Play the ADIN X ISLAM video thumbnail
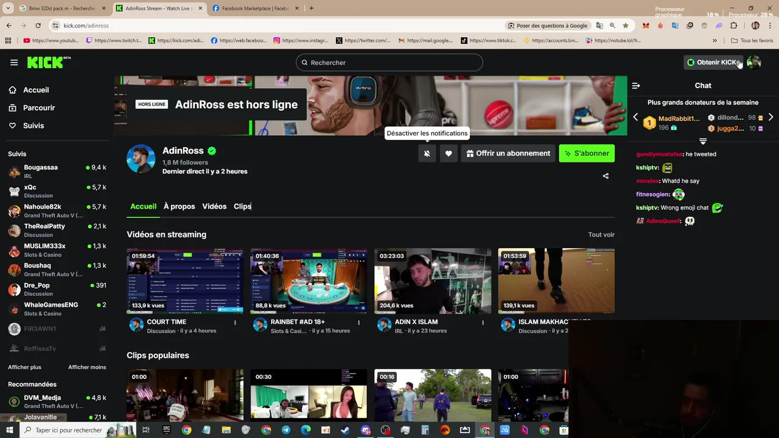The width and height of the screenshot is (779, 438). [x=433, y=281]
